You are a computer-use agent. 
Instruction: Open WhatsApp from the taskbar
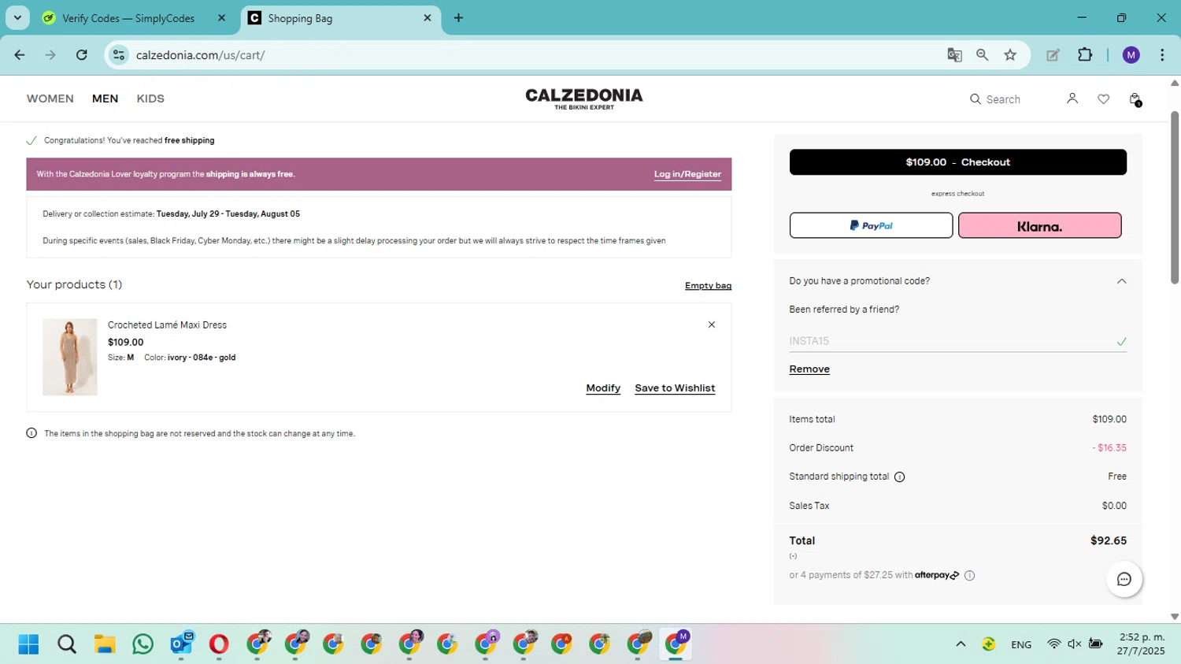pos(143,644)
